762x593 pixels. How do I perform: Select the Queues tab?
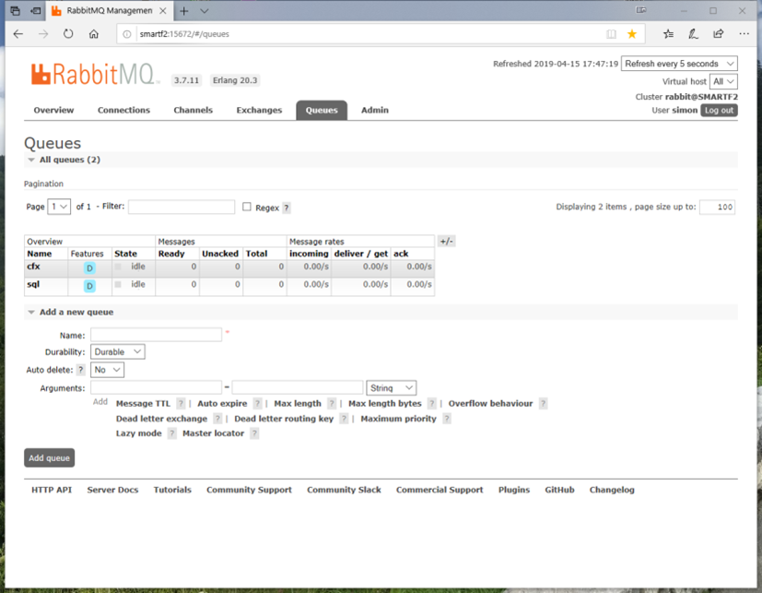(x=322, y=110)
